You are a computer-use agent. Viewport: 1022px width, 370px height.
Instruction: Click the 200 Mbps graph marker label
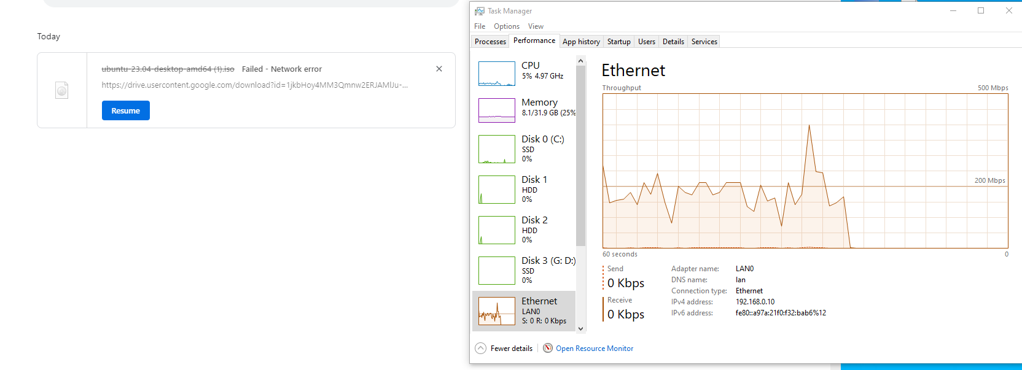[x=990, y=180]
